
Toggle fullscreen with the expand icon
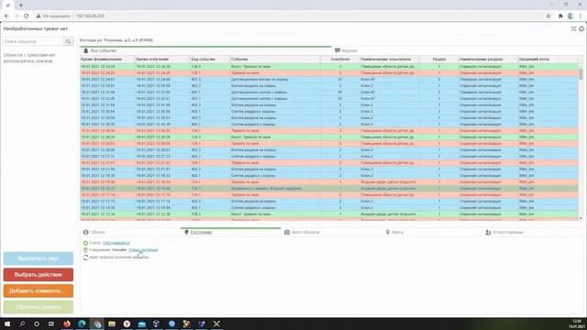(573, 28)
